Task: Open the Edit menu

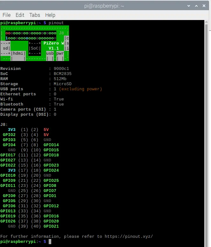Action: [20, 15]
